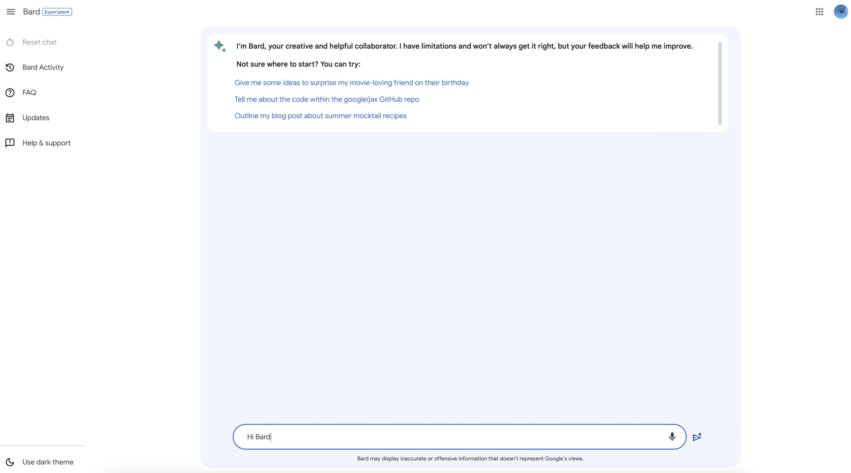Toggle Use dark theme
This screenshot has width=851, height=473.
48,462
